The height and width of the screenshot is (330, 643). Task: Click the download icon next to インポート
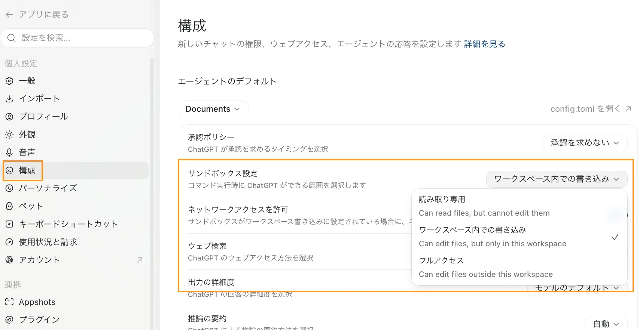coord(9,99)
